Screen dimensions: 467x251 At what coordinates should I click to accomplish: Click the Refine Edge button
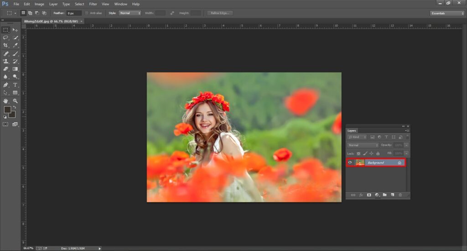pyautogui.click(x=220, y=13)
